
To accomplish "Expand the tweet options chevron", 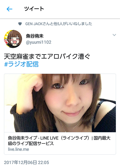I will (114, 35).
